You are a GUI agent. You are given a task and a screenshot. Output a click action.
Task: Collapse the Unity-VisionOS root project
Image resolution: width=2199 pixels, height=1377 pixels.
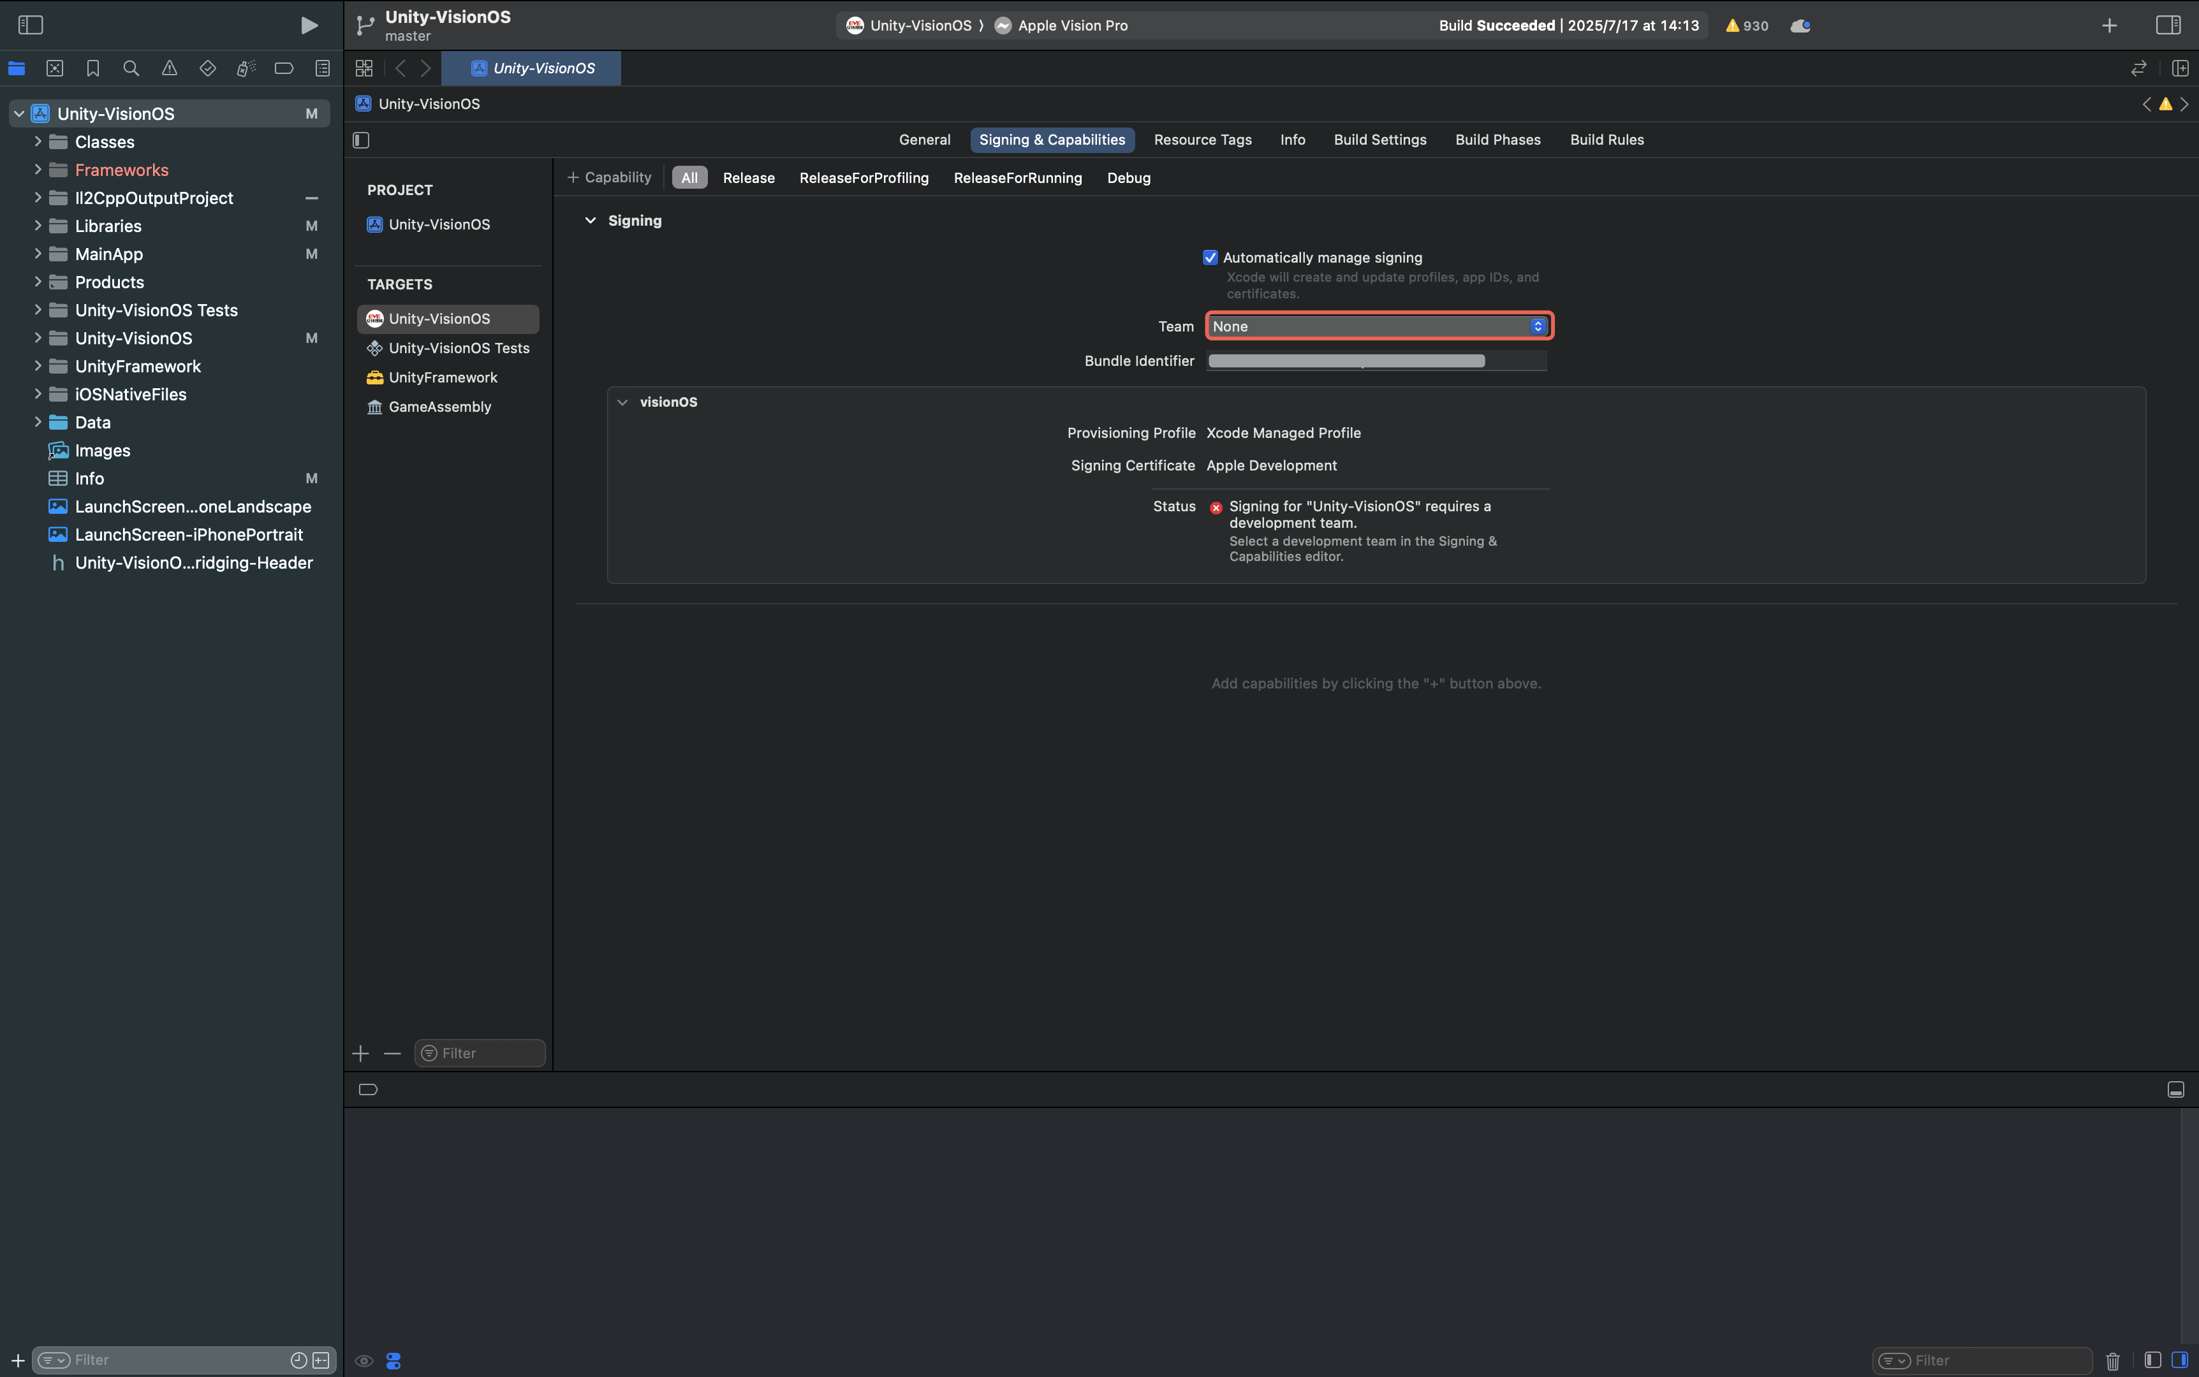click(19, 114)
